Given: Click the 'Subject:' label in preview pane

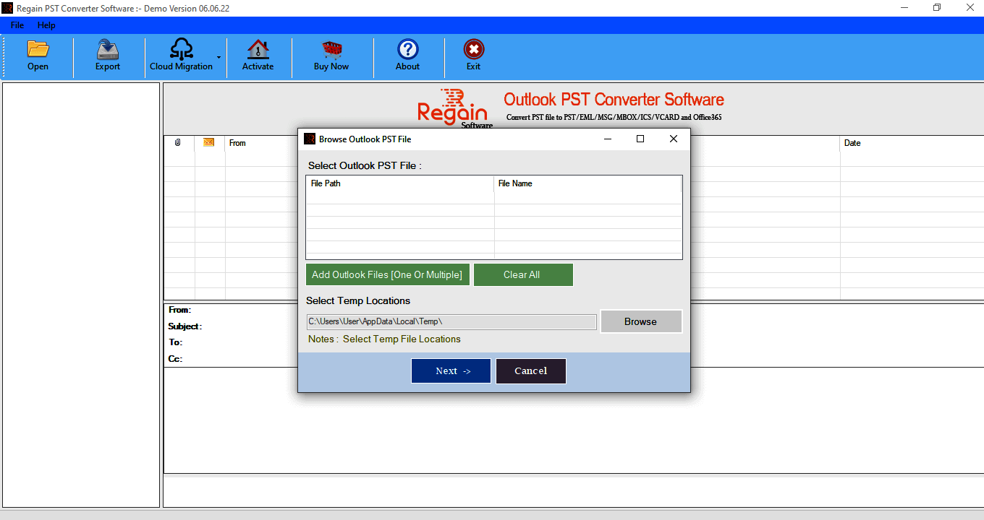Looking at the screenshot, I should click(185, 326).
